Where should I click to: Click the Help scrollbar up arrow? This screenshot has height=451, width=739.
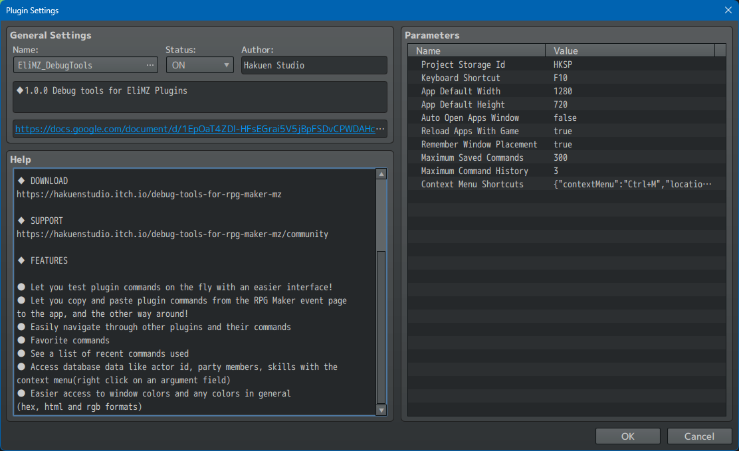pyautogui.click(x=381, y=174)
